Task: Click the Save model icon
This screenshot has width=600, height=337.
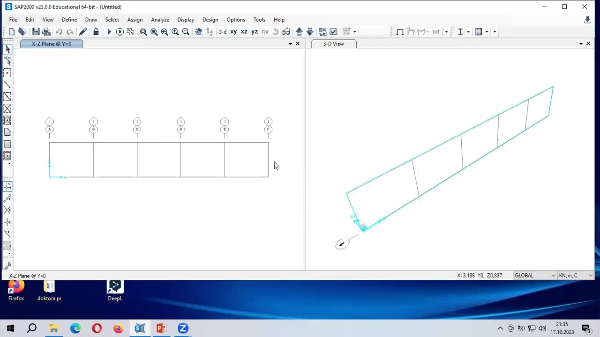Action: [x=36, y=32]
